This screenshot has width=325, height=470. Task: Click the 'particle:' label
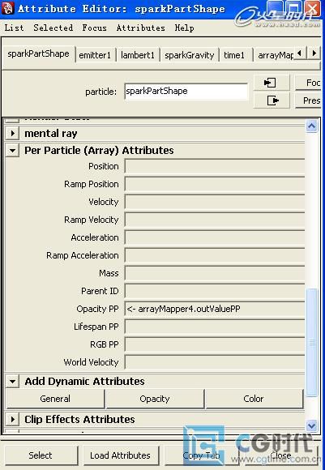(101, 92)
